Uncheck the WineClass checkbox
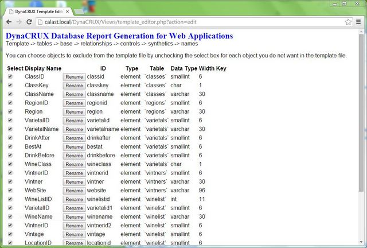This screenshot has width=367, height=248. click(x=10, y=164)
